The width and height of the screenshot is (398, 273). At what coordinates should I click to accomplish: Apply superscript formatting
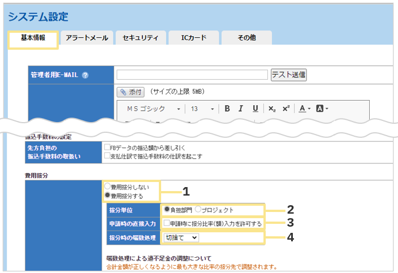coord(285,109)
